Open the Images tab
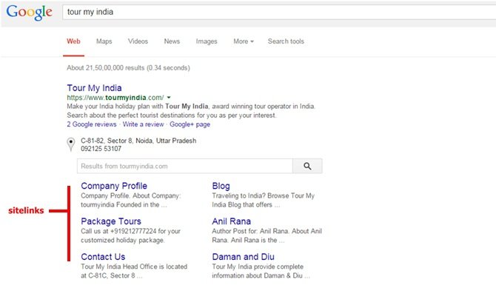This screenshot has width=496, height=288. click(207, 41)
